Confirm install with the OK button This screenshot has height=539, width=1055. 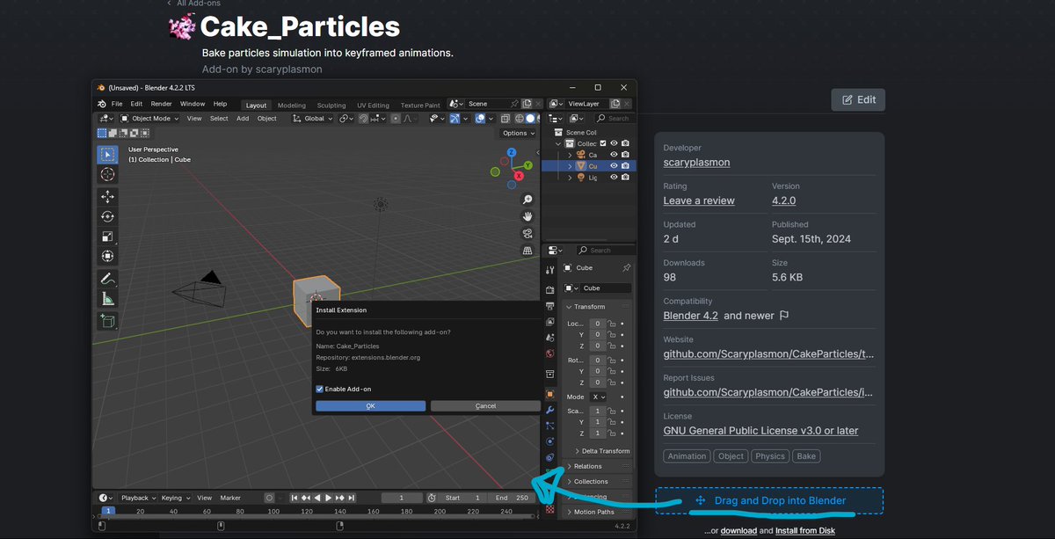coord(371,405)
